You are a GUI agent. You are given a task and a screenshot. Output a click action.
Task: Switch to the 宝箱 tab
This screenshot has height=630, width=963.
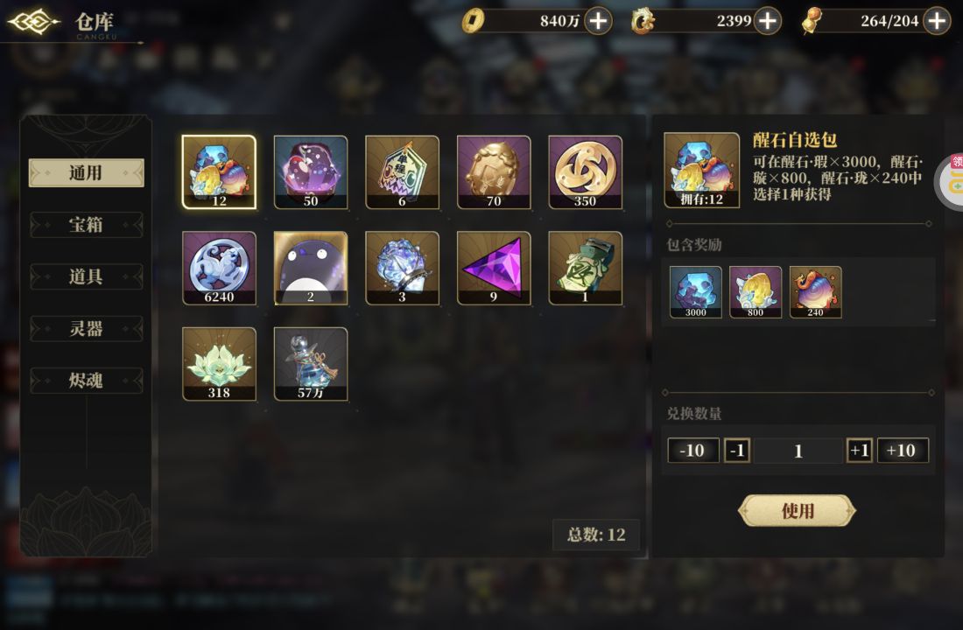pos(86,225)
